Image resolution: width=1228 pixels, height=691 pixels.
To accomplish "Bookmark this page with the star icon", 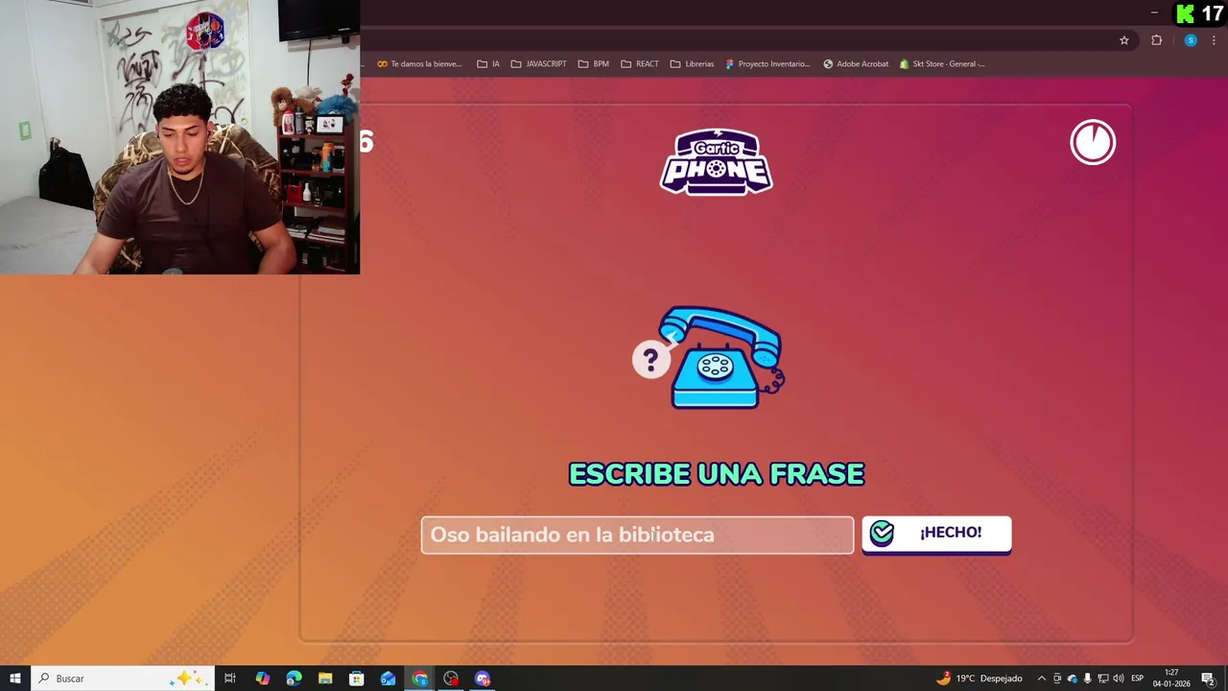I will point(1124,40).
